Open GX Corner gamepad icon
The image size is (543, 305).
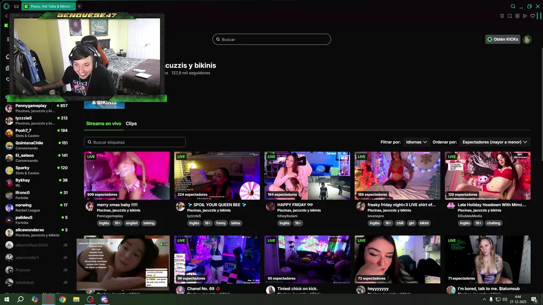click(x=16, y=6)
